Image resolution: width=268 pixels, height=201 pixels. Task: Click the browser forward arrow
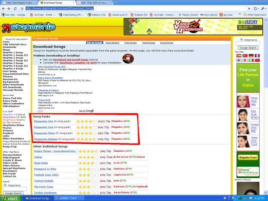point(9,9)
